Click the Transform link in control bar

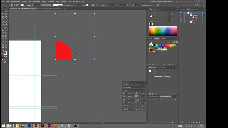coord(146,5)
